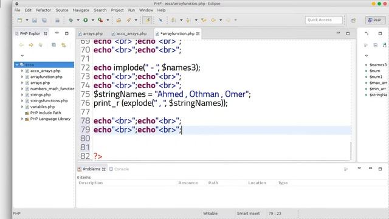The width and height of the screenshot is (389, 219).
Task: Select $num1 in the Outline panel
Action: point(376,77)
